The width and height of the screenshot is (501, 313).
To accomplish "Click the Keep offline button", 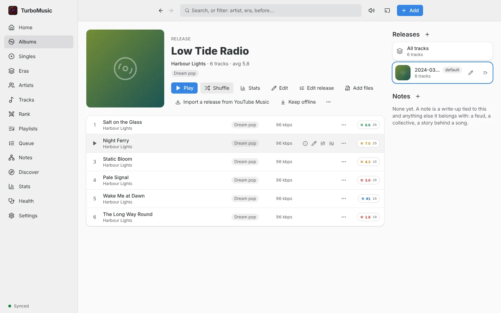I will 298,102.
